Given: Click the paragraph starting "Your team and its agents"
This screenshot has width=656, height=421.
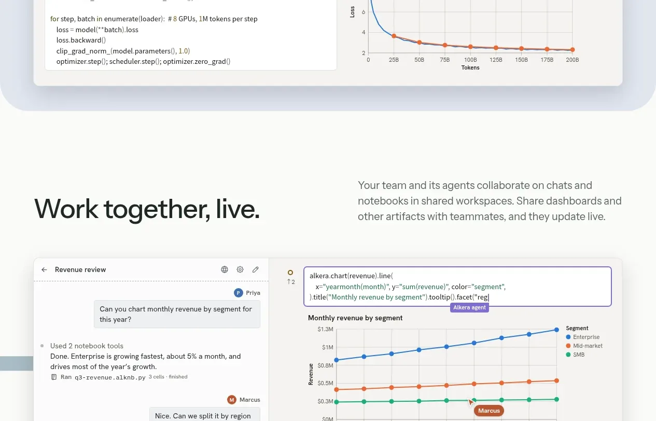Looking at the screenshot, I should (490, 201).
